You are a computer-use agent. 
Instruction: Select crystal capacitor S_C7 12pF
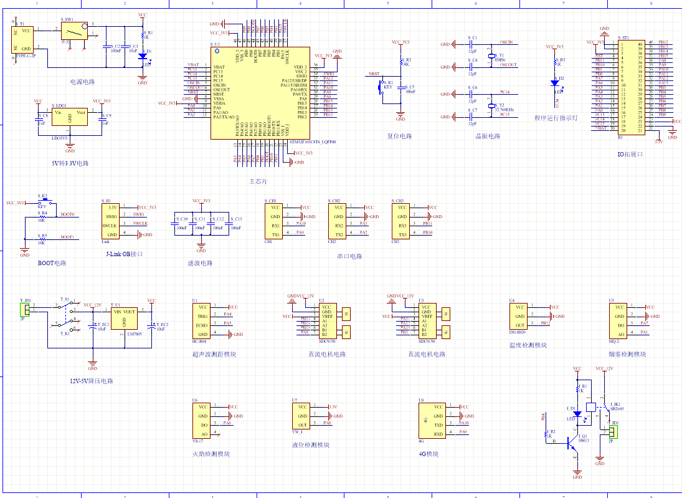click(471, 117)
